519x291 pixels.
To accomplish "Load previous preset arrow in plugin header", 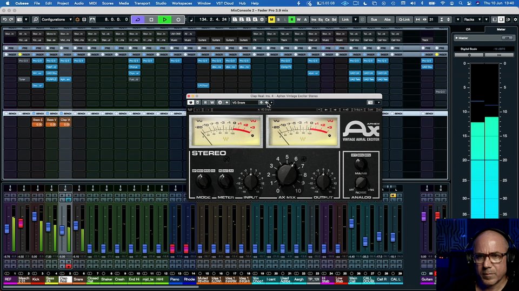I will (x=261, y=102).
